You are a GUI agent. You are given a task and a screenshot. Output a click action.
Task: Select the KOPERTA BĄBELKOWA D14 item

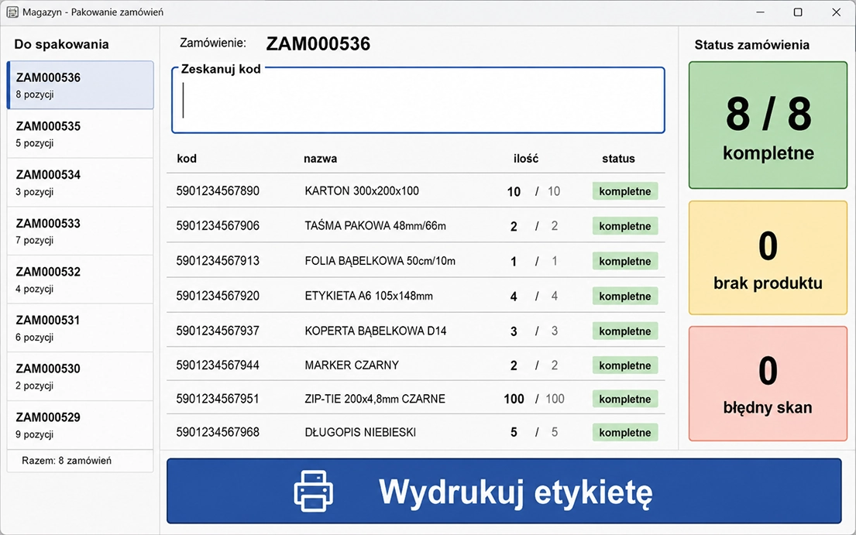(x=376, y=331)
